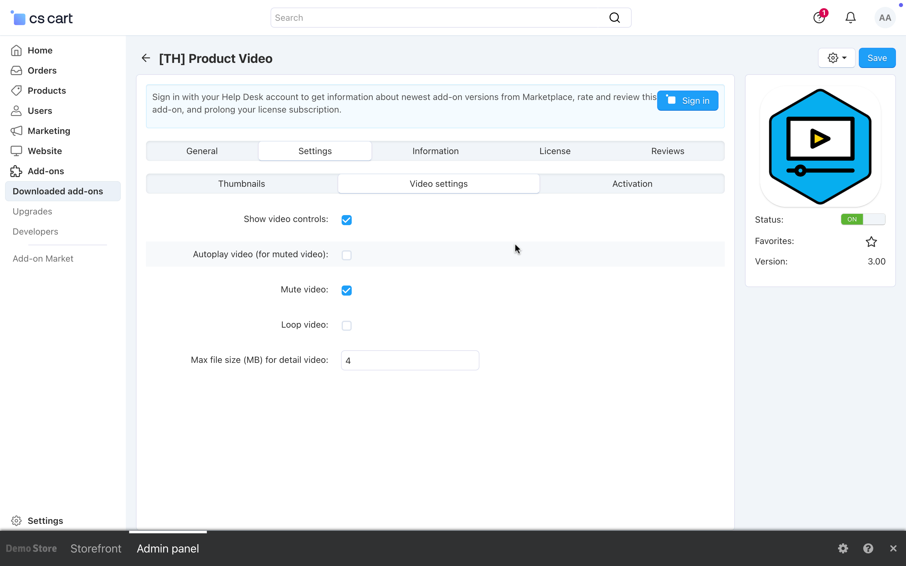The image size is (906, 566).
Task: Click the bottom bar question mark icon
Action: point(868,548)
